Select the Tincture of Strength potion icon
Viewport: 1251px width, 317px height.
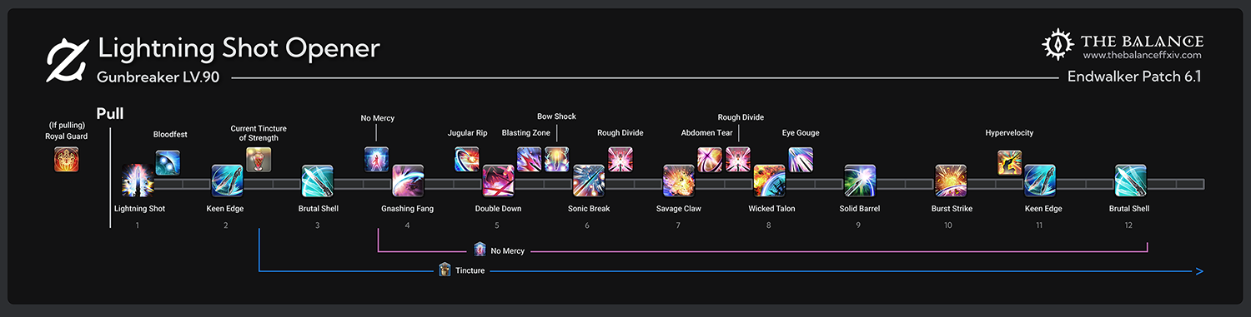coord(258,159)
